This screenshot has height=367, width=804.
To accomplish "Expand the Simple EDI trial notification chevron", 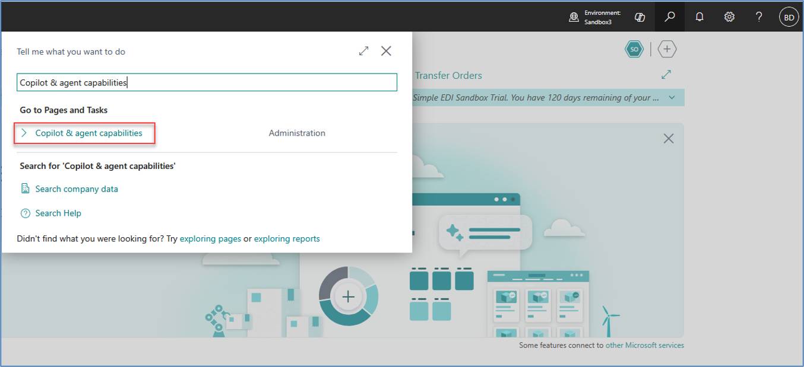I will [672, 97].
